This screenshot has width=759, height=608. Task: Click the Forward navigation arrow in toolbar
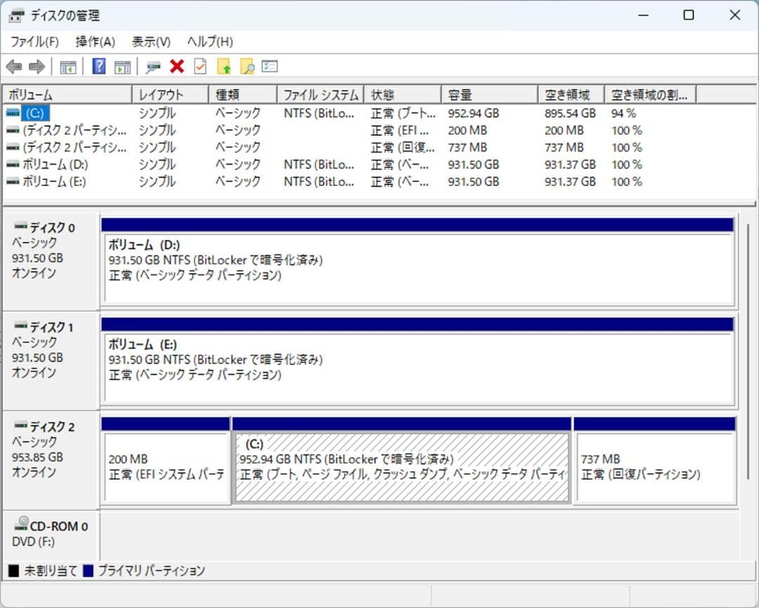pyautogui.click(x=34, y=66)
